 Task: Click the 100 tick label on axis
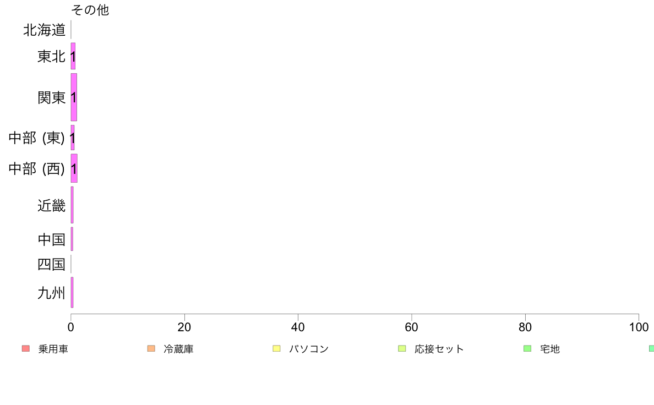click(x=639, y=327)
